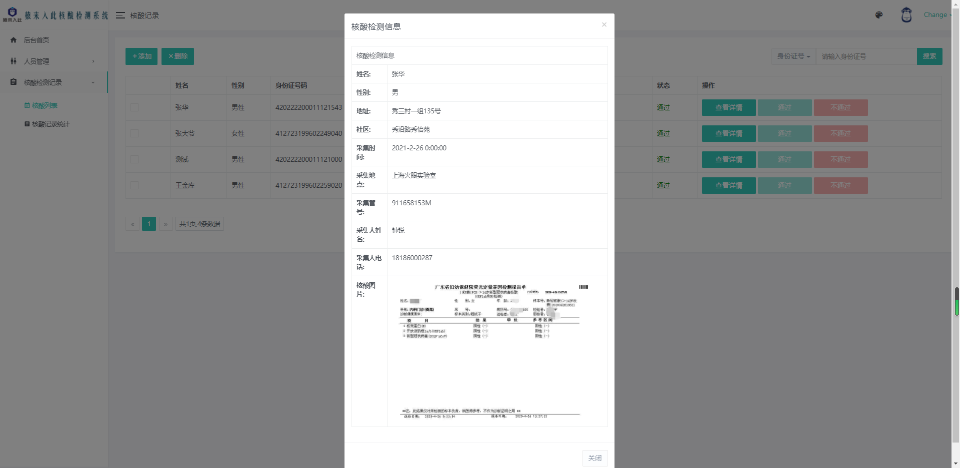The height and width of the screenshot is (468, 960).
Task: Tick the checkbox for row 测试
Action: [x=134, y=159]
